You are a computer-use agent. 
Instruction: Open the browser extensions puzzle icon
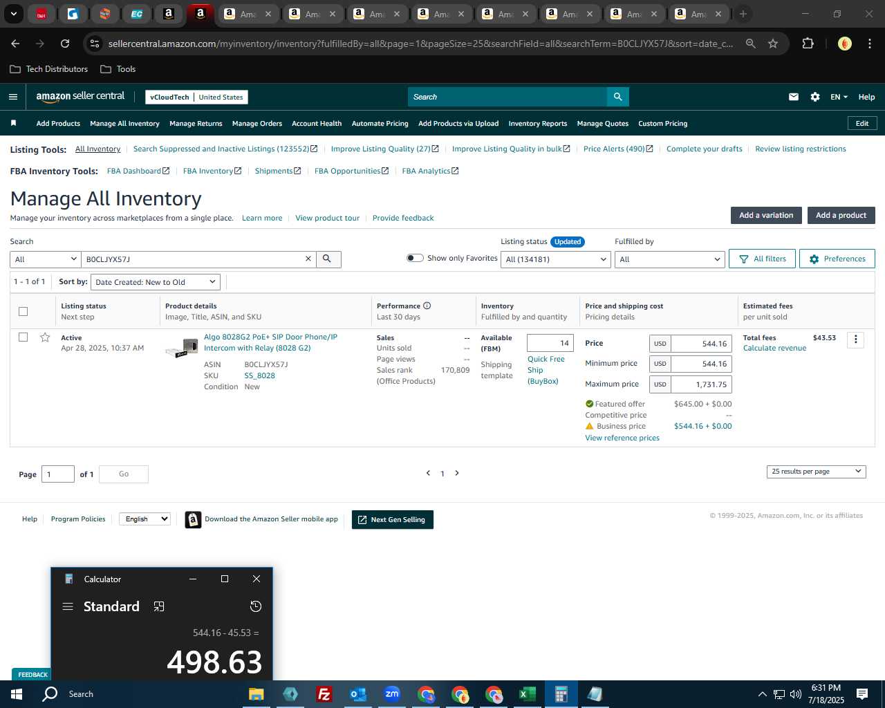pos(808,44)
